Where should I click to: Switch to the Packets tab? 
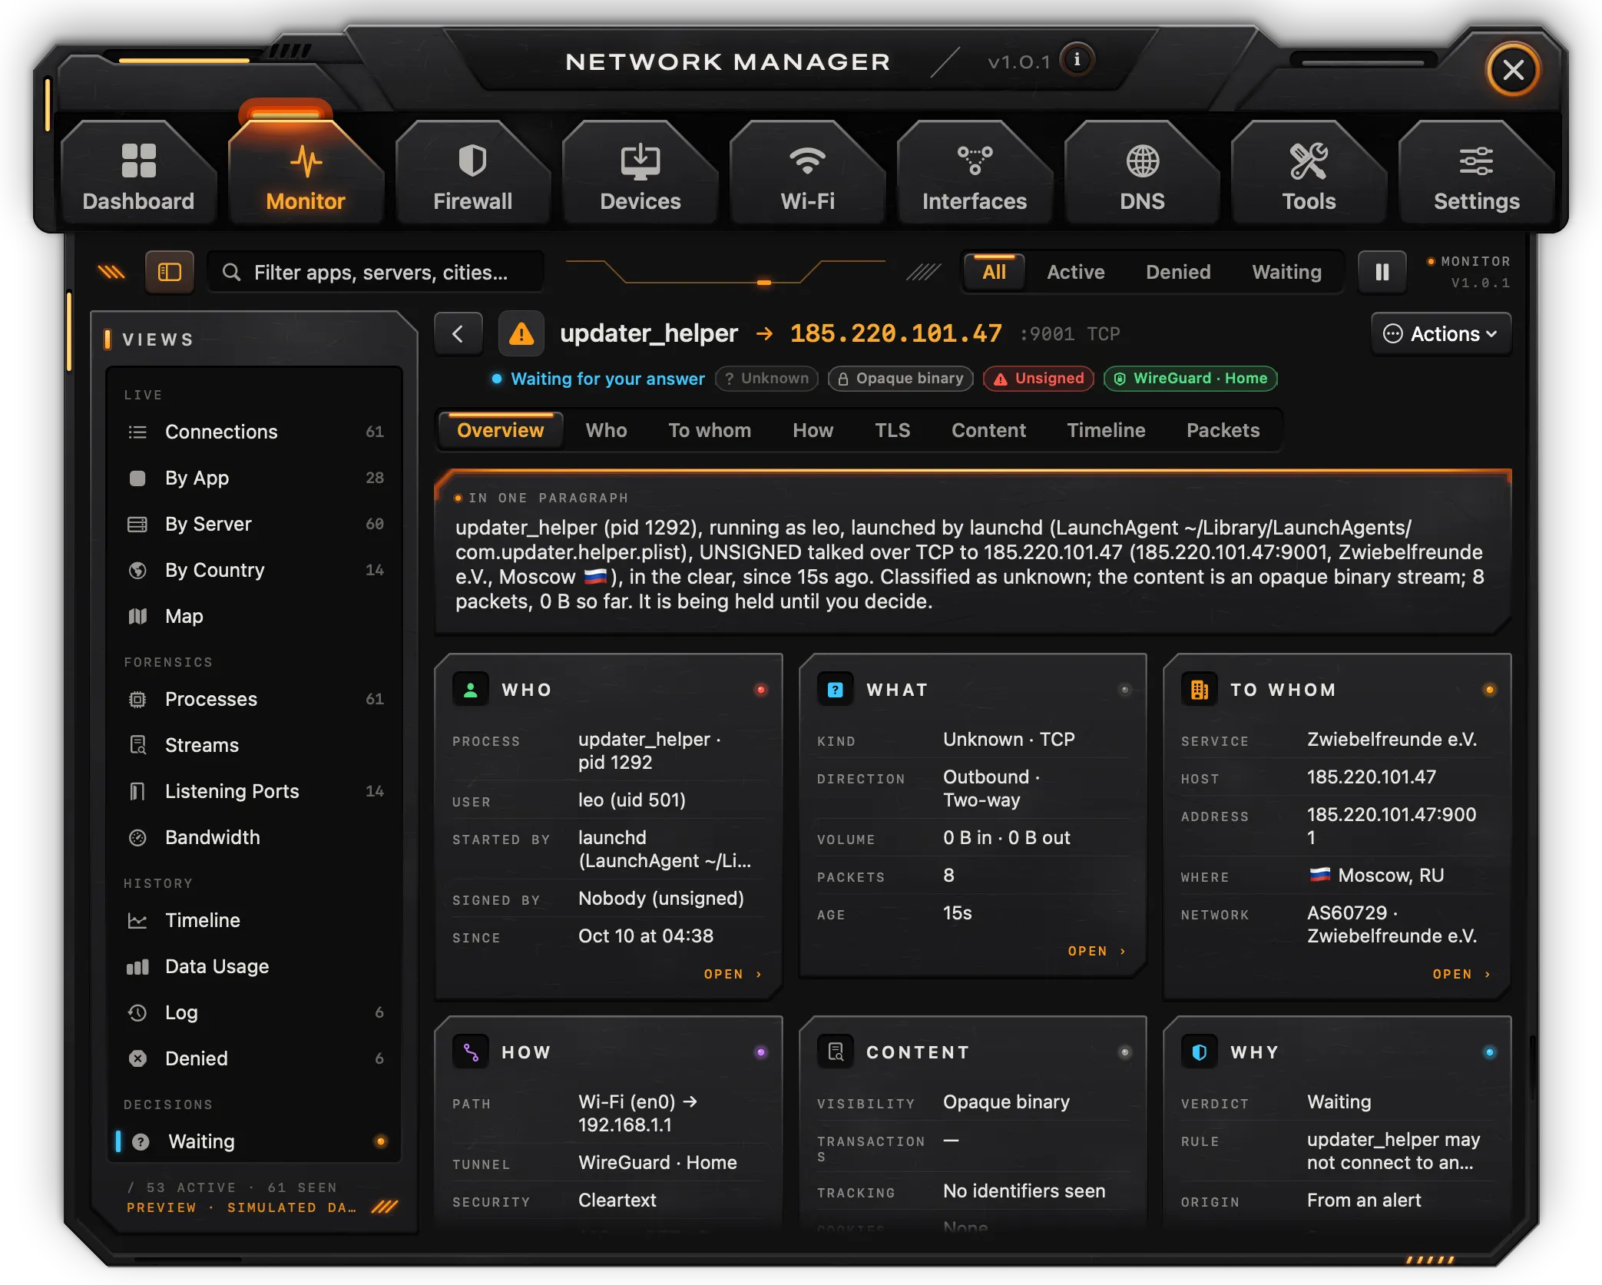point(1223,430)
